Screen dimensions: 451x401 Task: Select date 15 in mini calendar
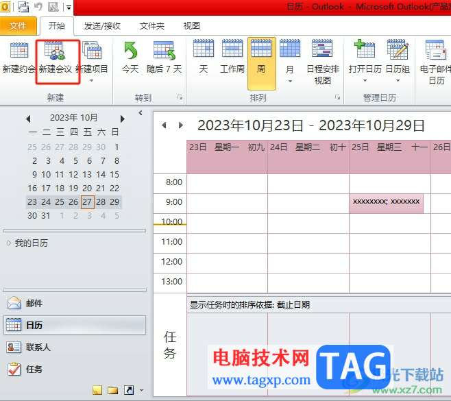click(x=114, y=175)
